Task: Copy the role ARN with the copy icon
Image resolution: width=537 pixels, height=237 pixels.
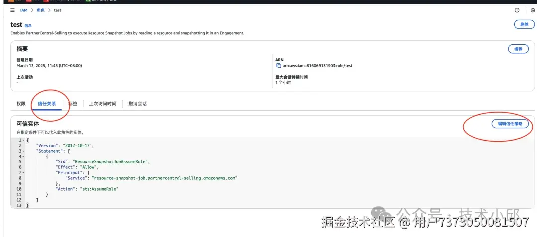Action: coord(279,65)
